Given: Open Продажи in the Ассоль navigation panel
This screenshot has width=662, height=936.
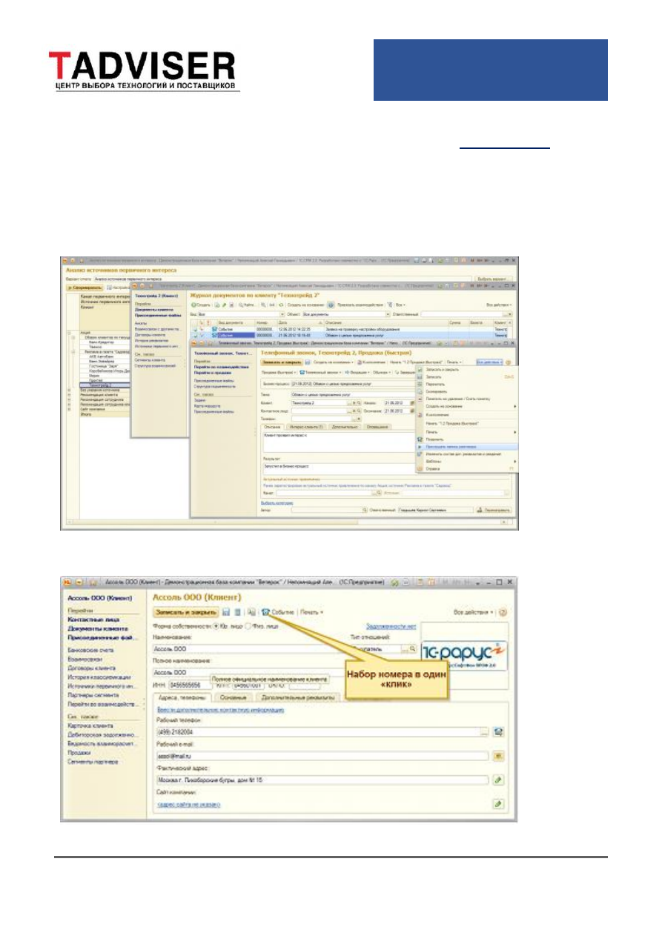Looking at the screenshot, I should coord(81,753).
